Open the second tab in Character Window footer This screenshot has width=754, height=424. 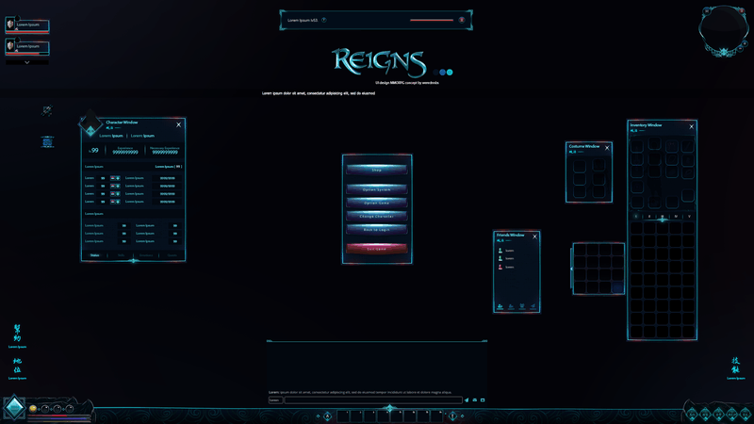coord(122,255)
